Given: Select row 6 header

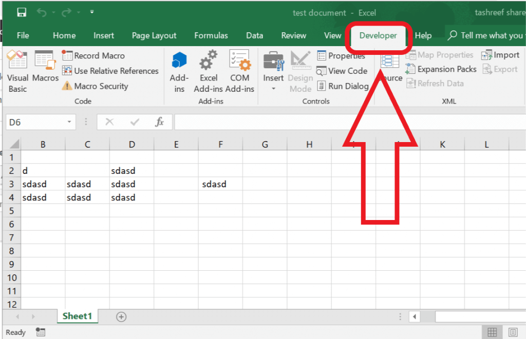Looking at the screenshot, I should click(x=12, y=224).
